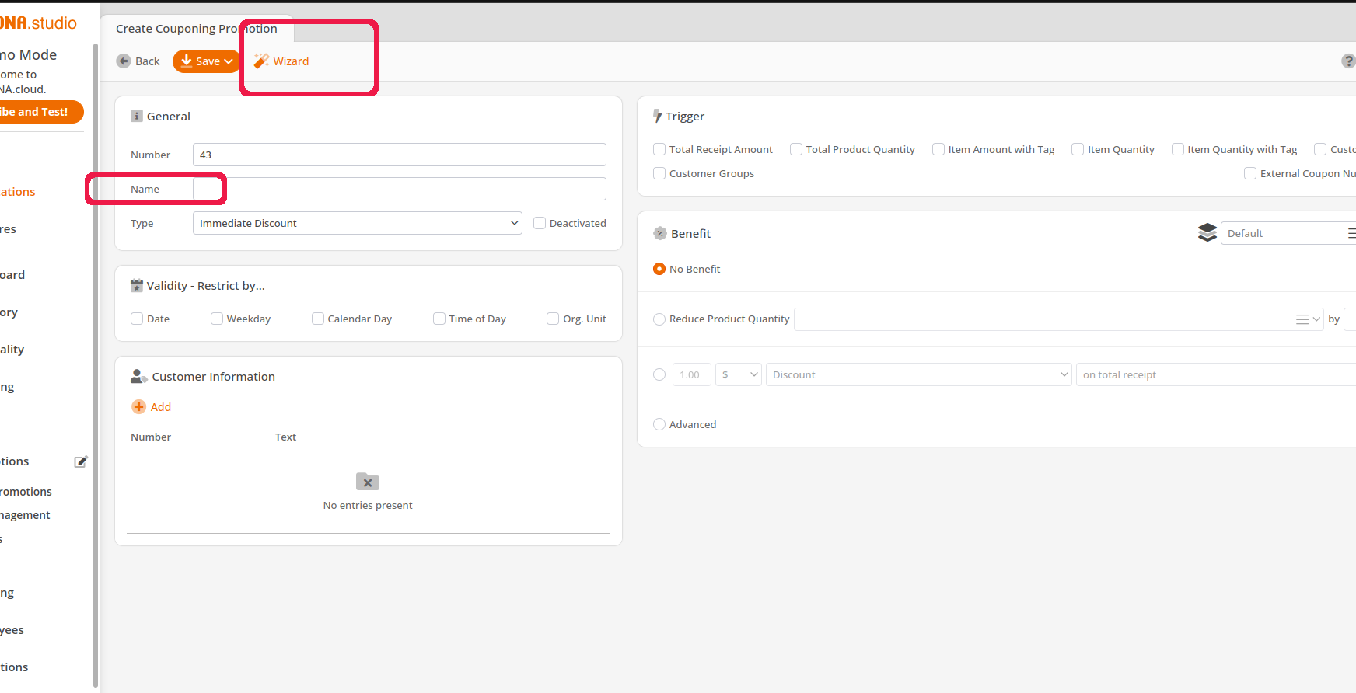Click the download icon on Save button
Image resolution: width=1356 pixels, height=693 pixels.
point(187,61)
